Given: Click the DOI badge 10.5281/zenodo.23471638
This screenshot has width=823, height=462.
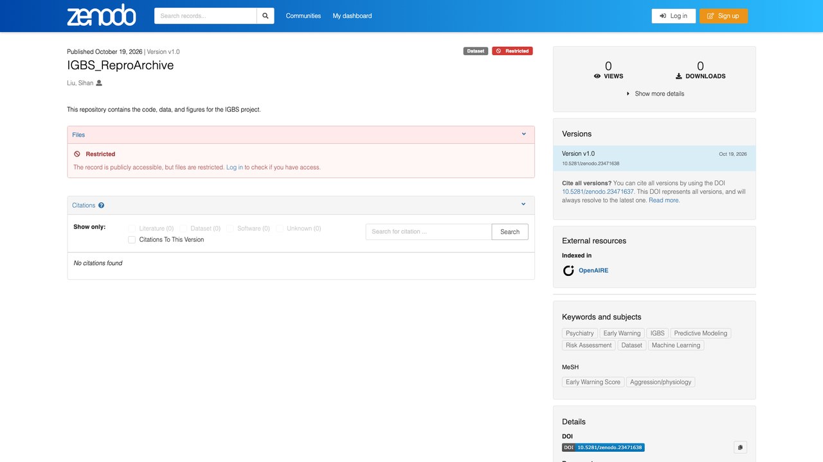Looking at the screenshot, I should pyautogui.click(x=603, y=447).
